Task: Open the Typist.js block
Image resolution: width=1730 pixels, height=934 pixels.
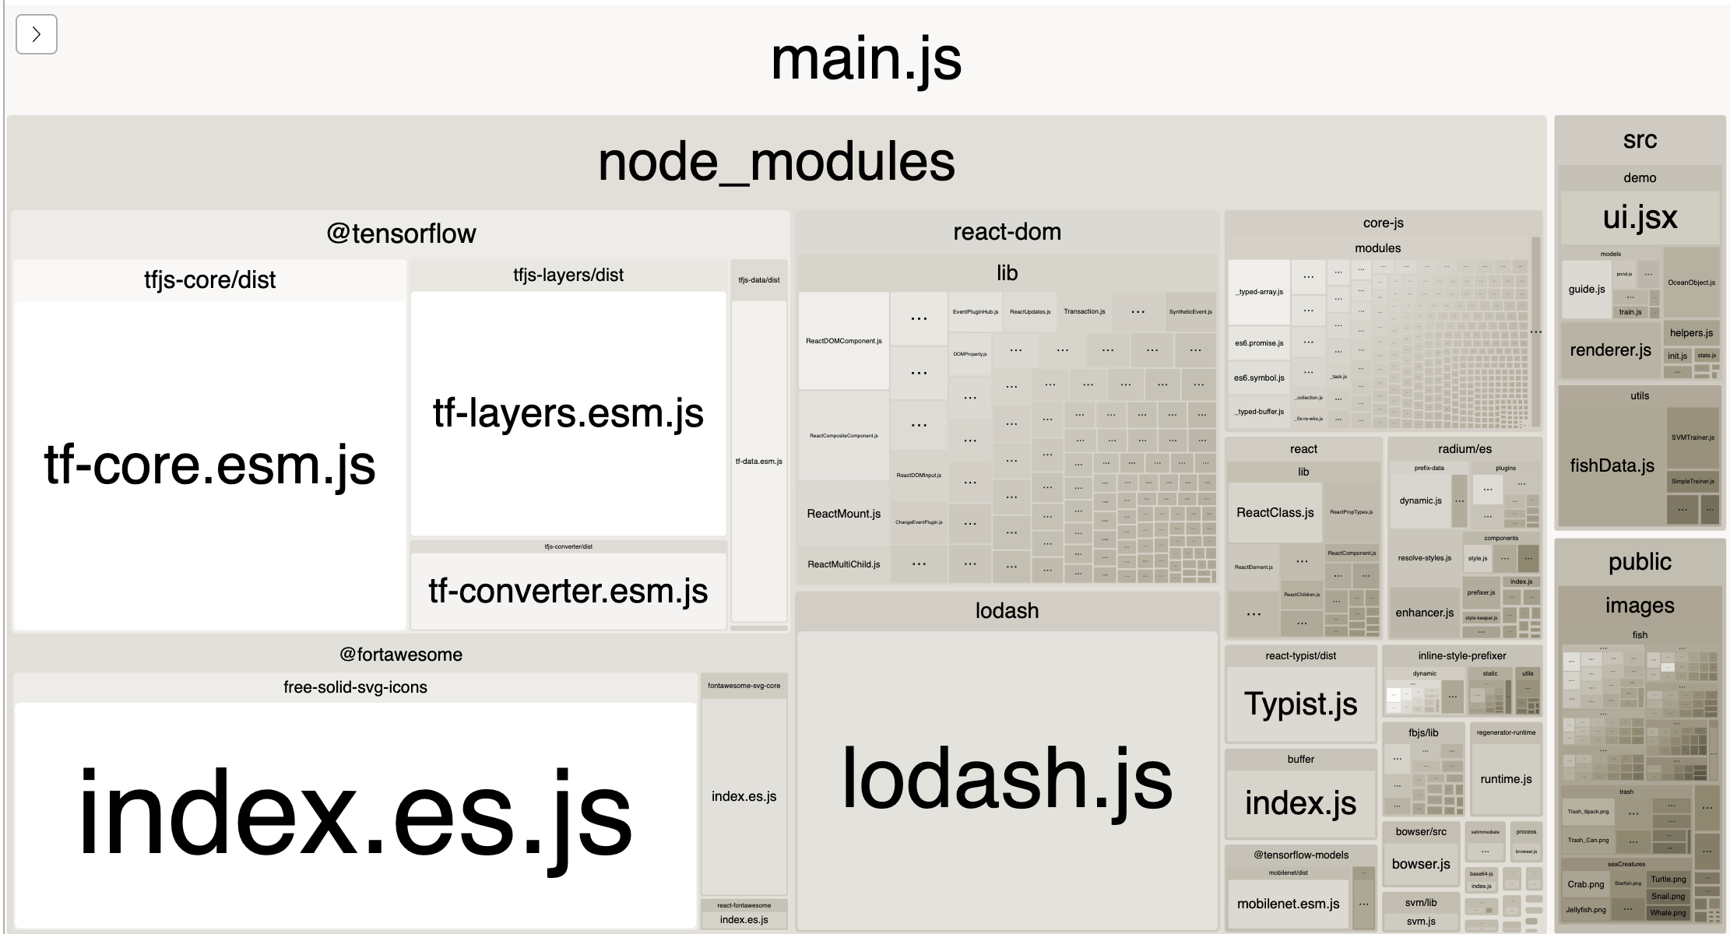Action: [1300, 704]
